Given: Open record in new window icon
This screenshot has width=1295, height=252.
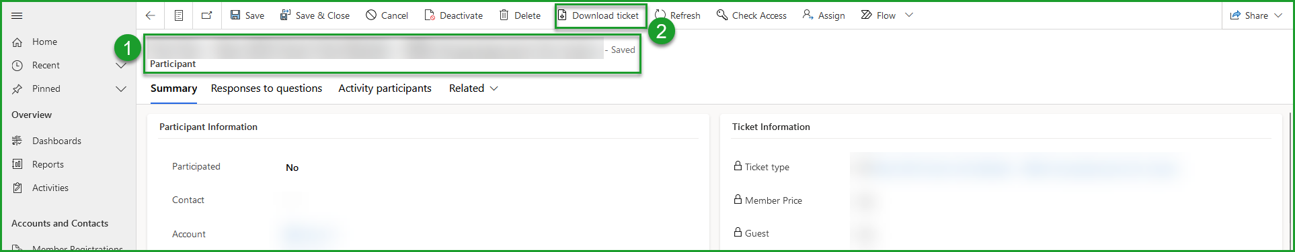Looking at the screenshot, I should [206, 15].
